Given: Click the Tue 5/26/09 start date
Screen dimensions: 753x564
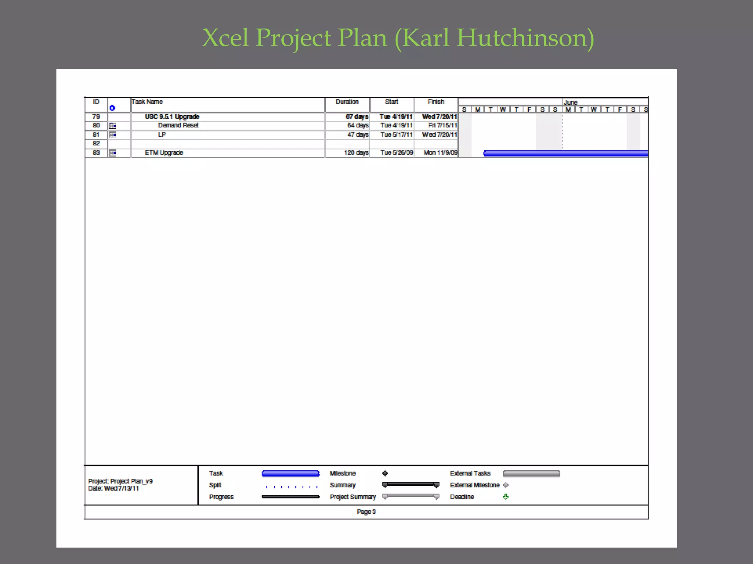Looking at the screenshot, I should click(396, 153).
